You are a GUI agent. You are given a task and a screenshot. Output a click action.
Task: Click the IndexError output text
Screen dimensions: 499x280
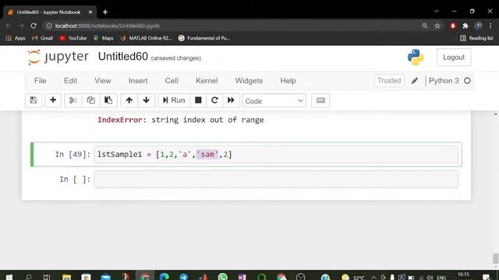pyautogui.click(x=180, y=120)
